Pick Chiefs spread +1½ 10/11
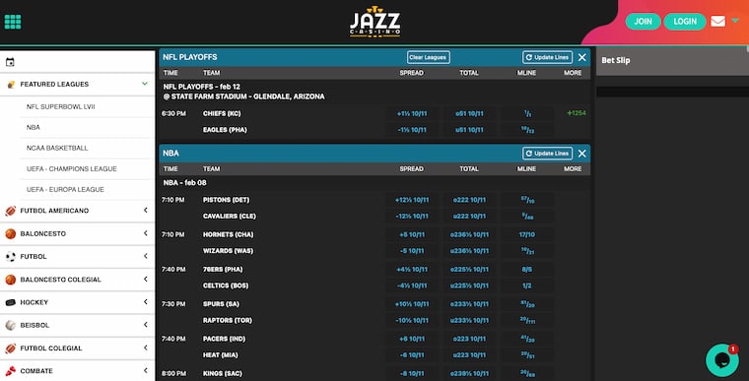 tap(412, 113)
